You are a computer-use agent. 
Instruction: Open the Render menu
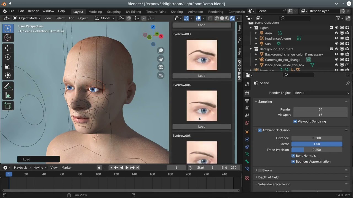(33, 11)
